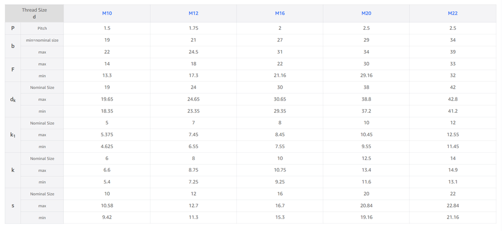This screenshot has height=231, width=502.
Task: Select the P symbol row header
Action: 13,28
